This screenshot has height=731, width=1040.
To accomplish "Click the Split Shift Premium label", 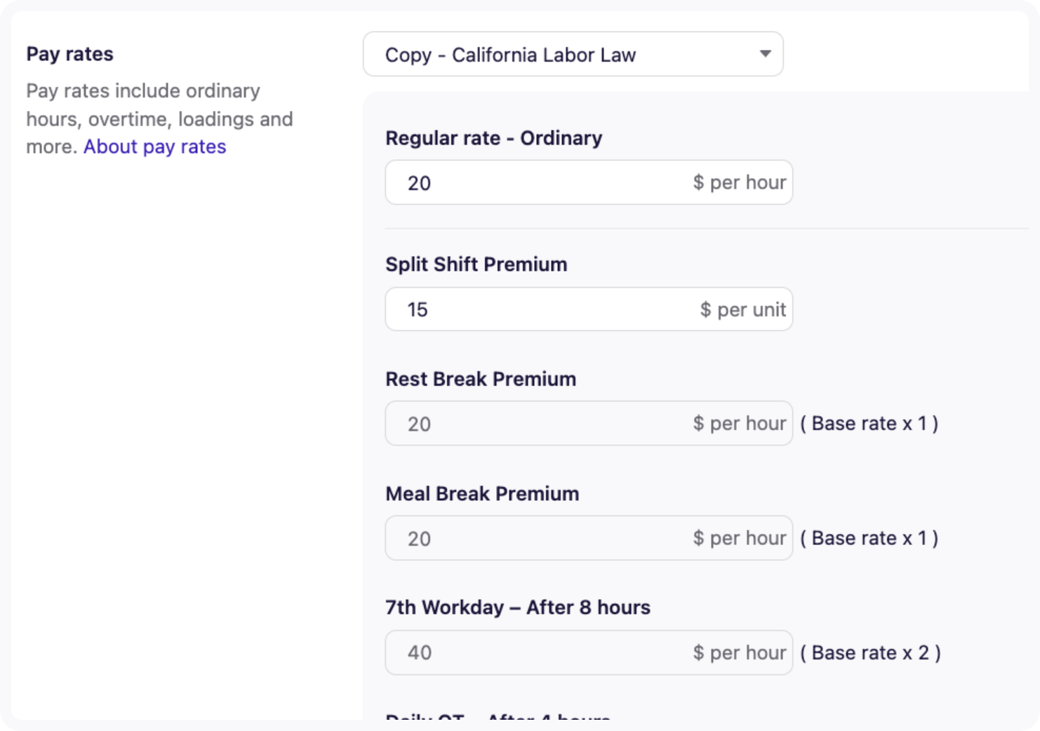I will click(x=476, y=264).
